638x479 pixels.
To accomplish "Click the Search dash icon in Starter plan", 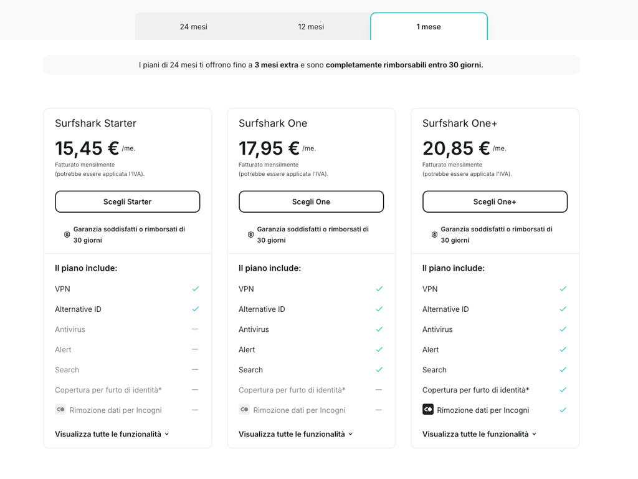I will tap(195, 369).
